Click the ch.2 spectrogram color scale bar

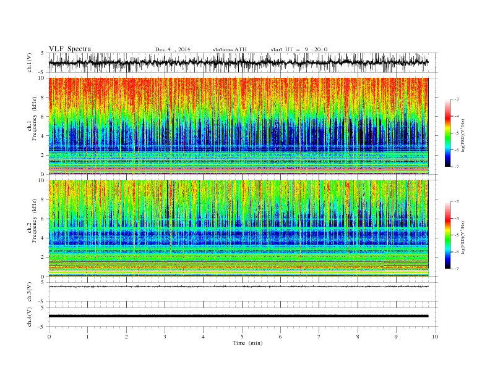(x=447, y=235)
